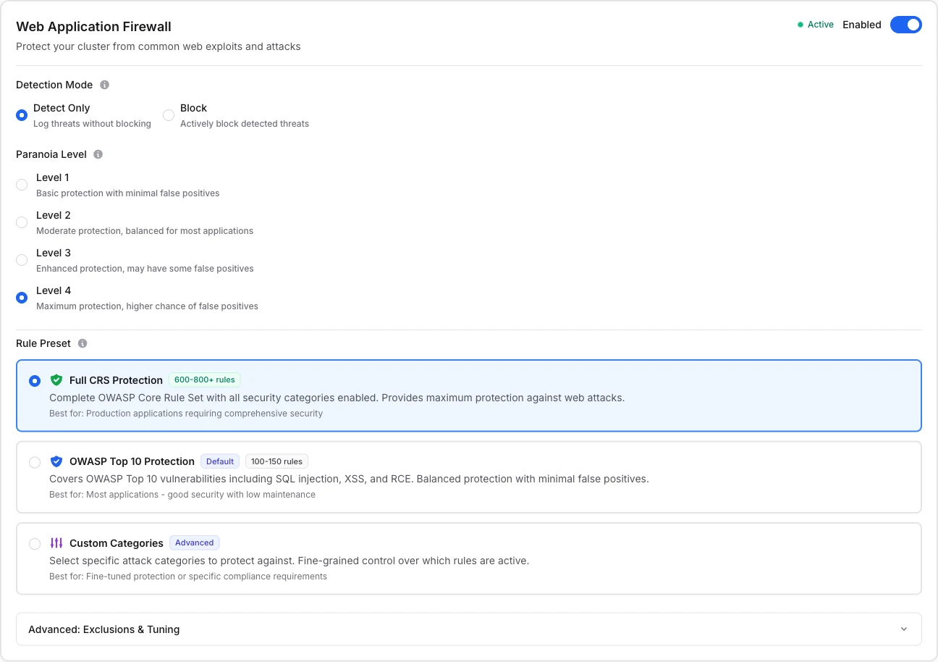
Task: Click the blue shield icon for OWASP Top 10
Action: pos(56,461)
